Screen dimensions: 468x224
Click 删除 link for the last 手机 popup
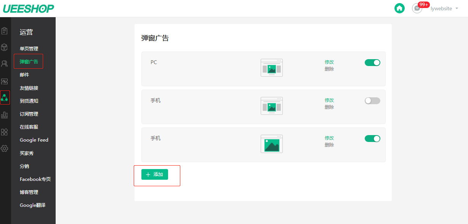[x=329, y=145]
